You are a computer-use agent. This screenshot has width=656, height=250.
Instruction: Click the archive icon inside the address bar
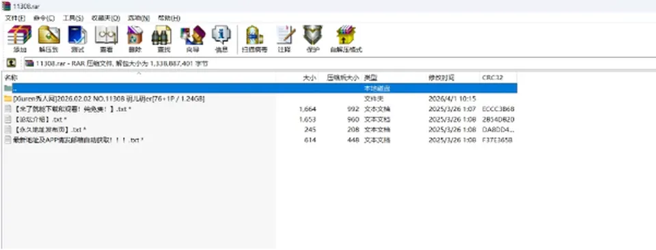[x=29, y=64]
